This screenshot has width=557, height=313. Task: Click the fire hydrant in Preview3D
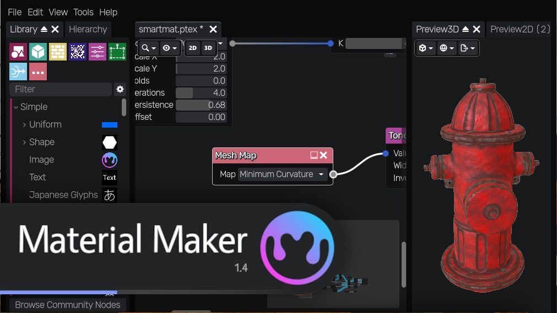(x=482, y=184)
